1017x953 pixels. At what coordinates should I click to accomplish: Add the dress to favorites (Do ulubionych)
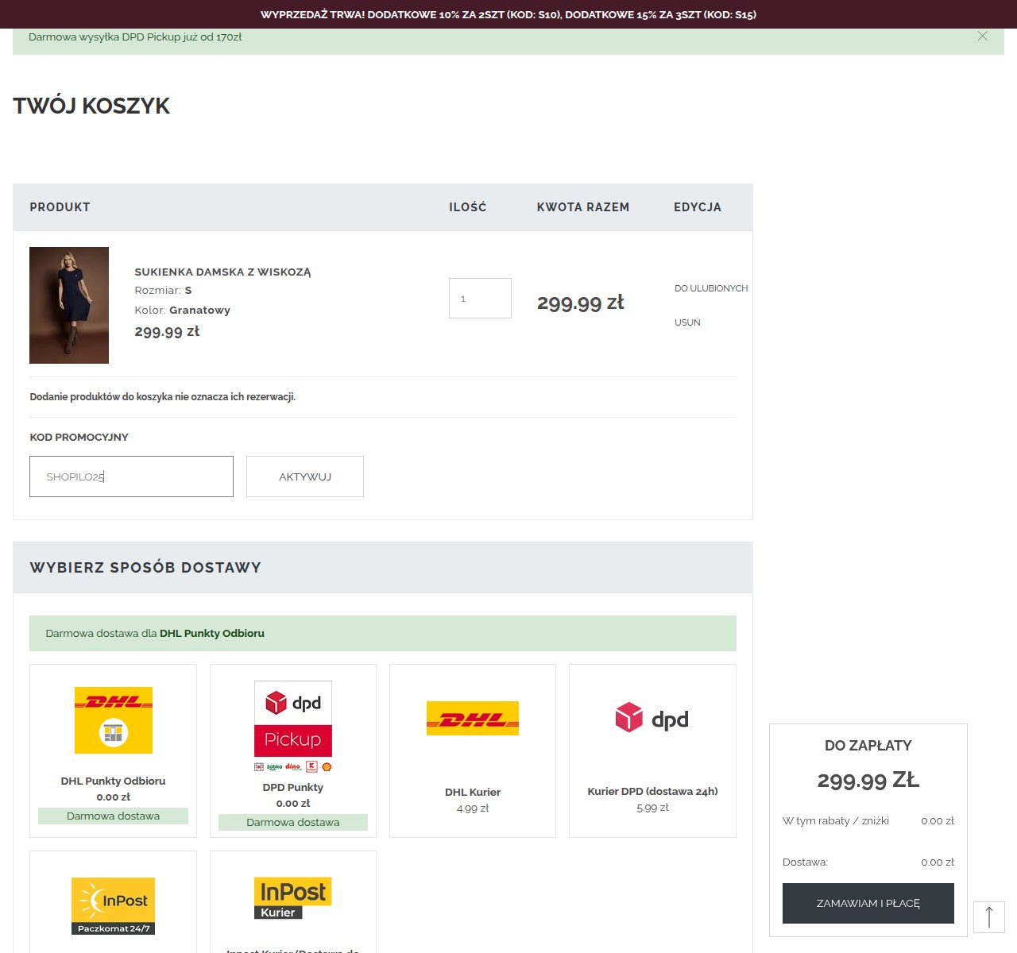click(x=711, y=288)
